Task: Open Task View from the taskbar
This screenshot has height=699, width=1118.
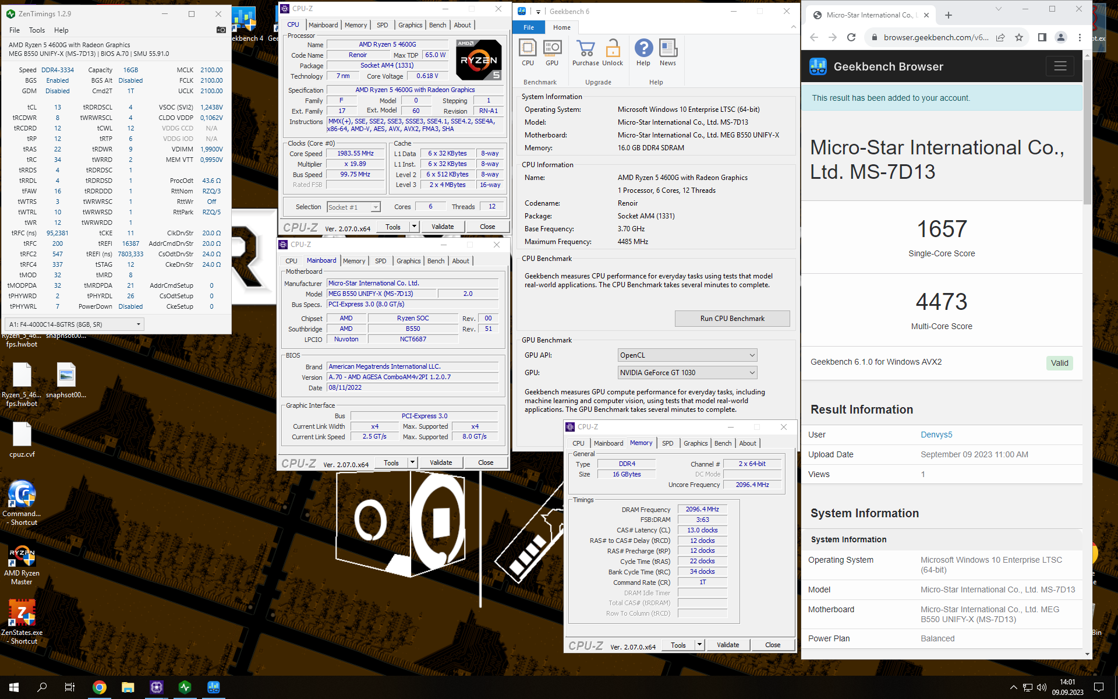Action: [70, 687]
